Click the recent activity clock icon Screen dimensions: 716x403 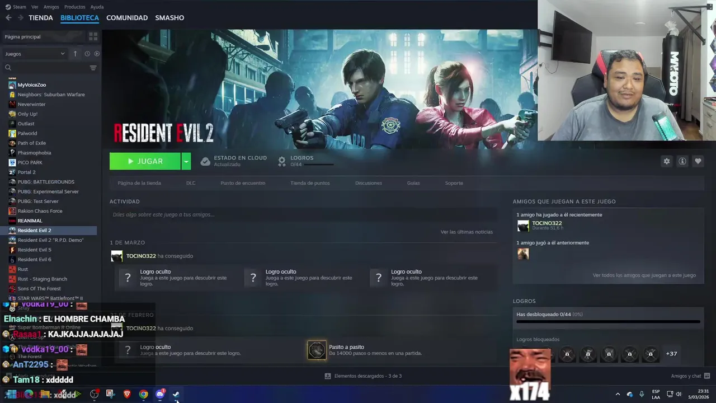point(87,54)
